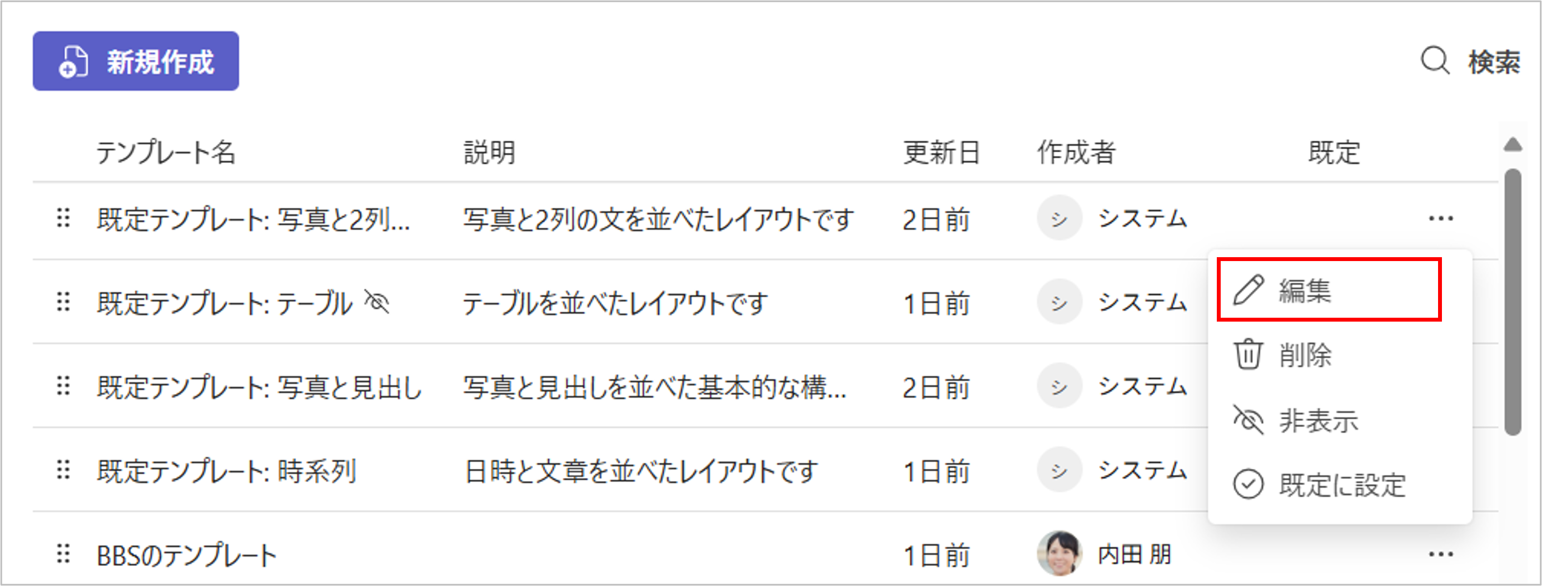The height and width of the screenshot is (586, 1542).
Task: Open more options for 写真と2列 template
Action: tap(1440, 218)
